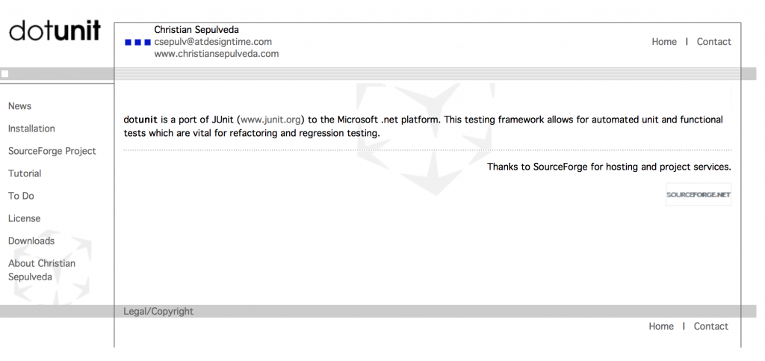Screen dimensions: 765x361
Task: Click the SourceForge.net logo badge
Action: [x=699, y=194]
